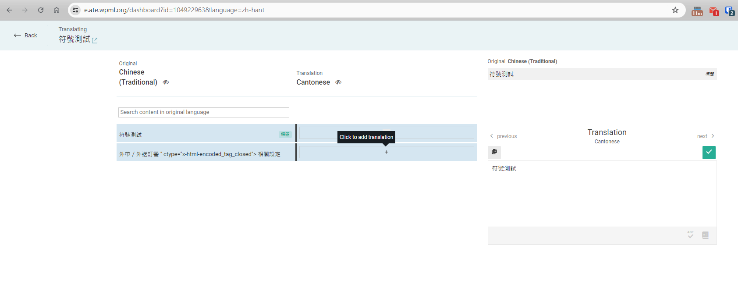The image size is (738, 288).
Task: Click the 標題 label icon in original panel
Action: pos(710,74)
